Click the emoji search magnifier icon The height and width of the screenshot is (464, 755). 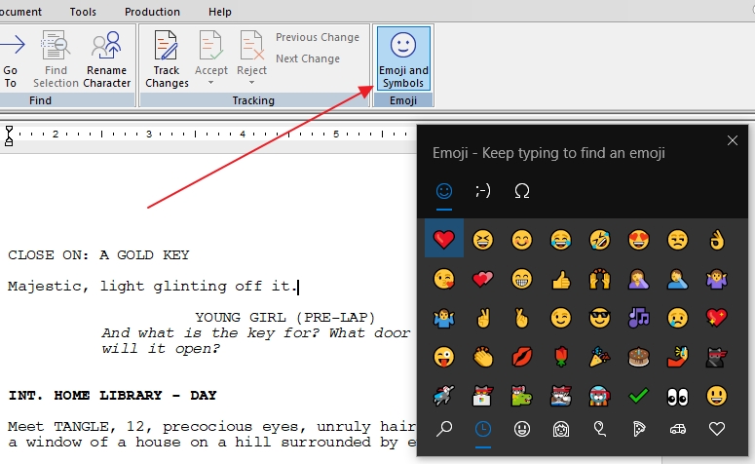pos(444,428)
